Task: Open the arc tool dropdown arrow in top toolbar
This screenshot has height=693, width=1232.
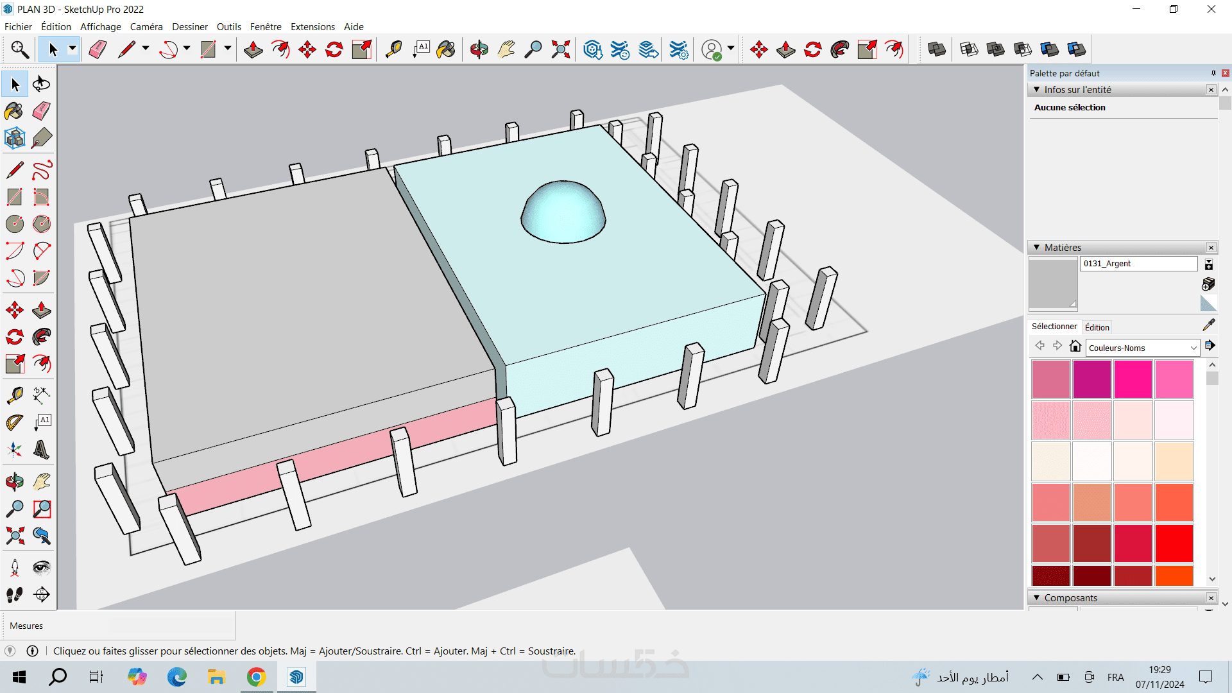Action: coord(187,49)
